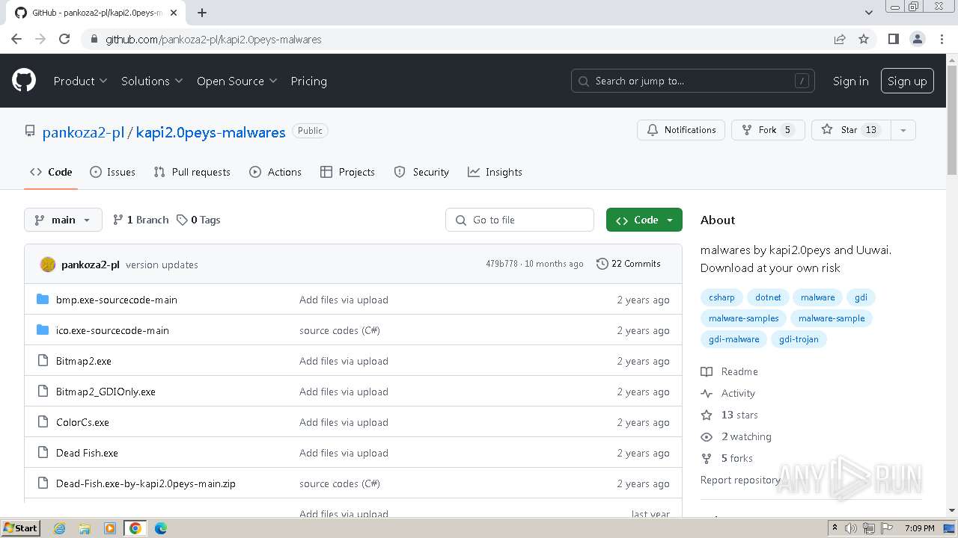Click the Go to file search box
Image resolution: width=958 pixels, height=538 pixels.
[x=519, y=220]
